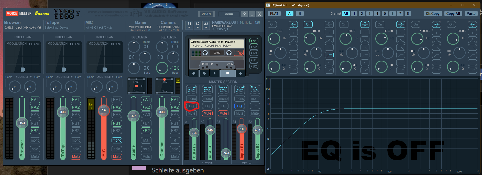Click the Comms strip Bass knob at -12.0

pos(162,68)
